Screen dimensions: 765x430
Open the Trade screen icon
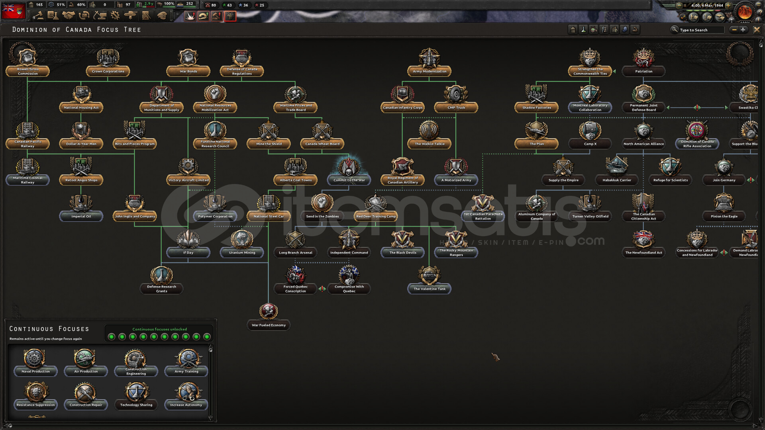84,16
